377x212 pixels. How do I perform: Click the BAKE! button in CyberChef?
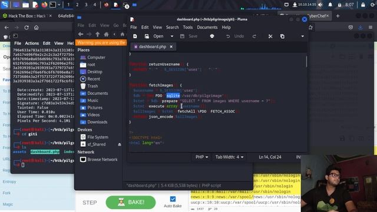[131, 203]
